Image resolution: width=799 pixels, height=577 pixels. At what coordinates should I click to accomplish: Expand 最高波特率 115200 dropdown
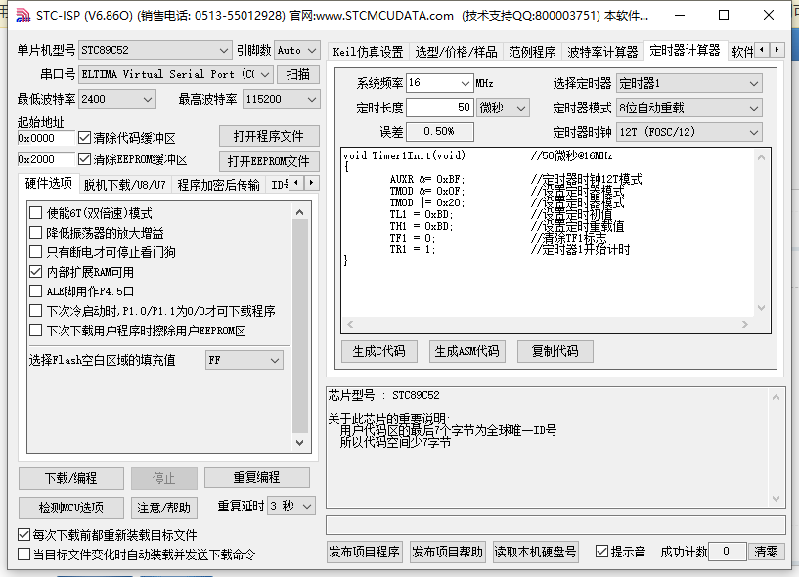point(282,99)
